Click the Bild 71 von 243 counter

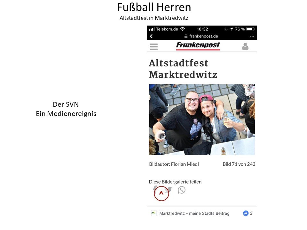[x=239, y=164]
